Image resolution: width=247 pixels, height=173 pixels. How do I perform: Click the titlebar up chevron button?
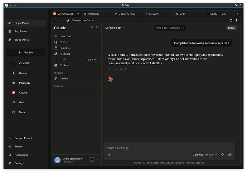(15, 5)
